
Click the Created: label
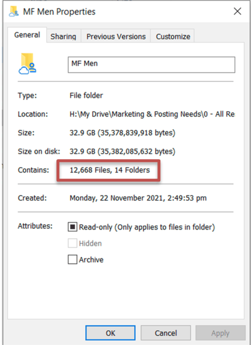point(32,198)
